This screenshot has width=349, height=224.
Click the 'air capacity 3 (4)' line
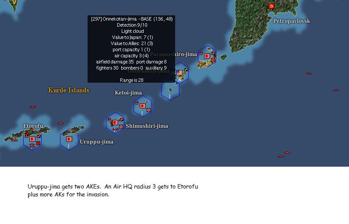point(131,56)
